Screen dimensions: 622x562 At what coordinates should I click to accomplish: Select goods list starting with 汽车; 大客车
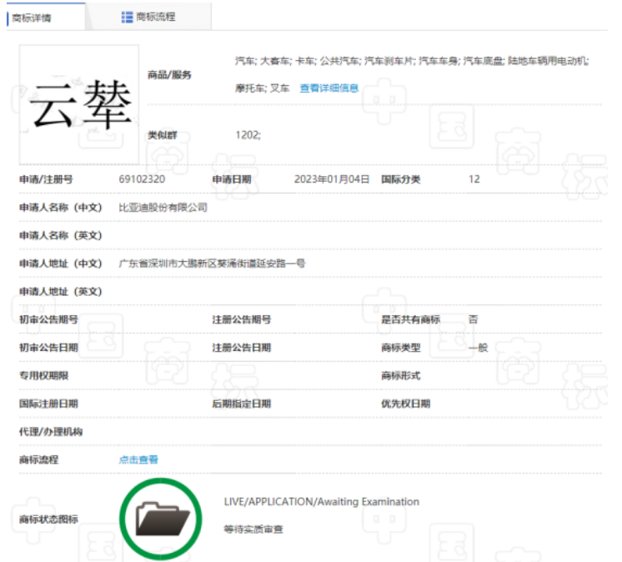[x=412, y=61]
